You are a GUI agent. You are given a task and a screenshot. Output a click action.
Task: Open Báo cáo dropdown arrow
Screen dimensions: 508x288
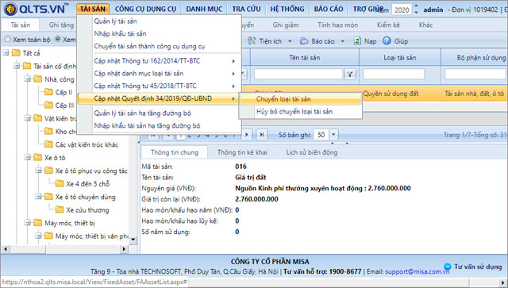[342, 41]
